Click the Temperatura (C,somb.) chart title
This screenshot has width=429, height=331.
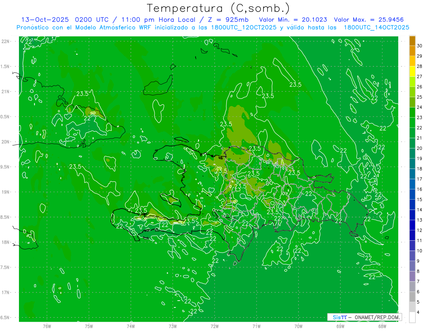pyautogui.click(x=218, y=8)
